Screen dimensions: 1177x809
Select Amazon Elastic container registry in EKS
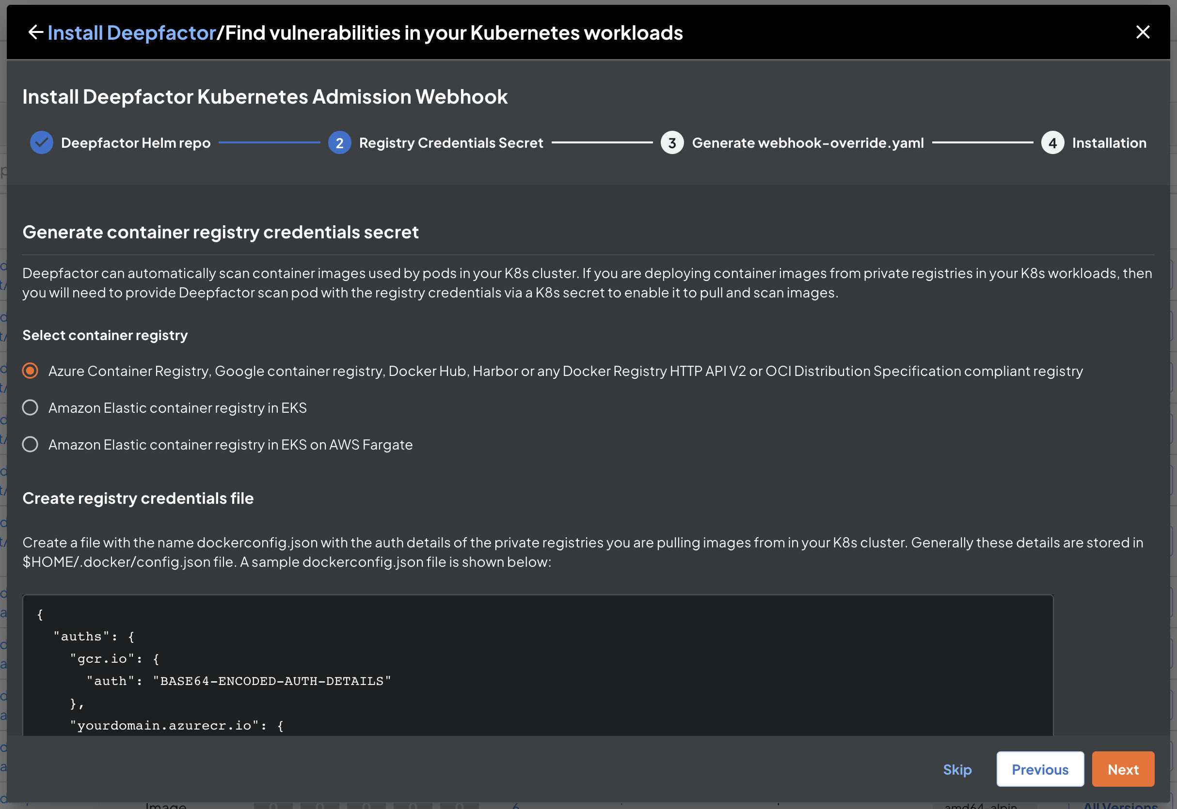tap(31, 407)
